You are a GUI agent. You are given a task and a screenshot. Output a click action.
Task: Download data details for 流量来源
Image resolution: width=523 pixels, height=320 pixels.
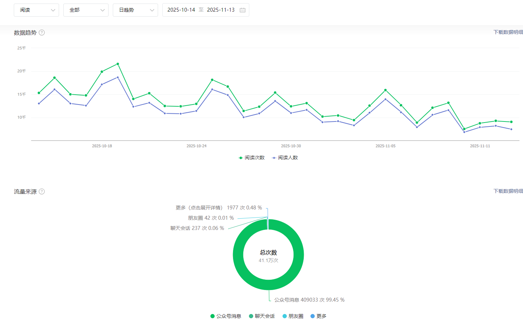(508, 191)
